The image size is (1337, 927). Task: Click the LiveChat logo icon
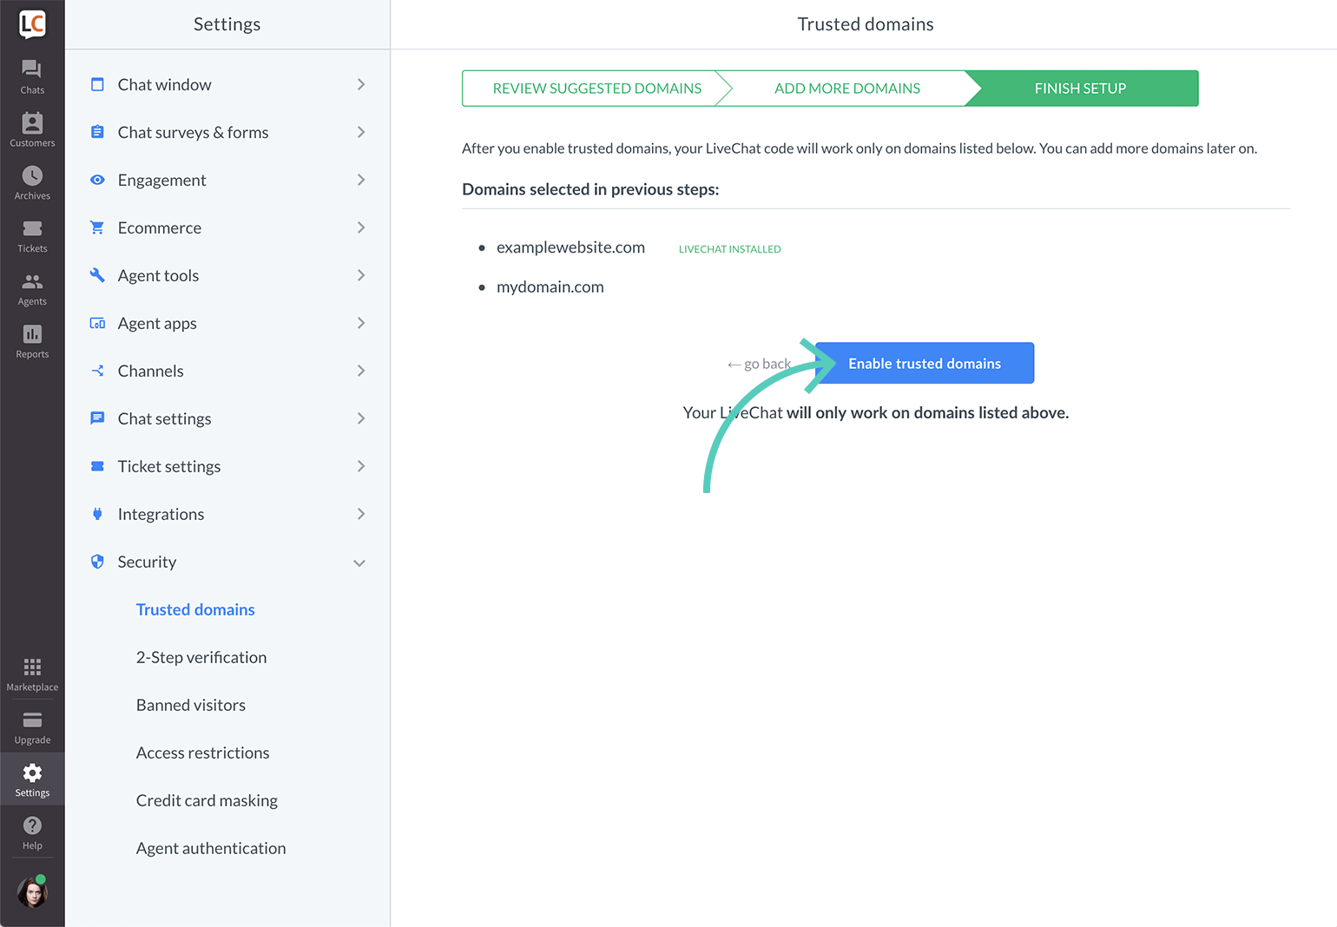32,24
